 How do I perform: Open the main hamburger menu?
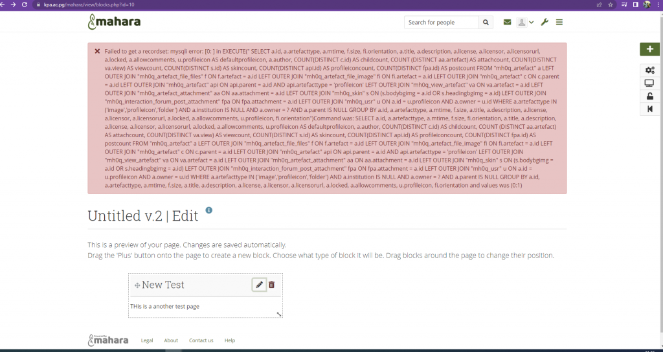[x=559, y=23]
